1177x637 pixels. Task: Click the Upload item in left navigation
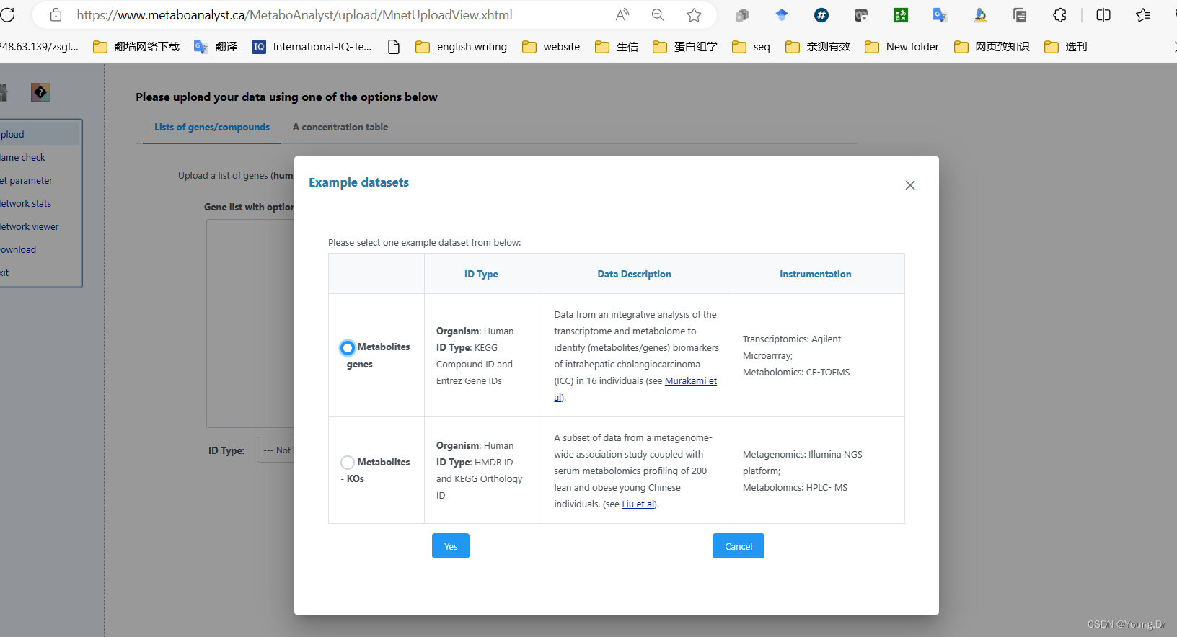coord(40,134)
